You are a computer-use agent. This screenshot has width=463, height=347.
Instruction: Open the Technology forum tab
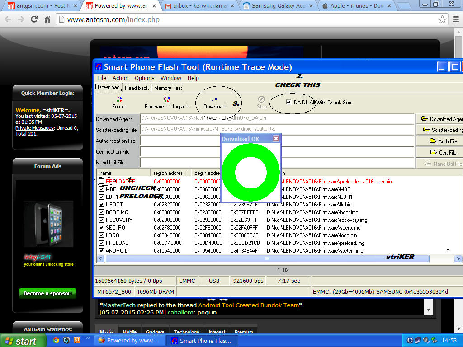(187, 331)
